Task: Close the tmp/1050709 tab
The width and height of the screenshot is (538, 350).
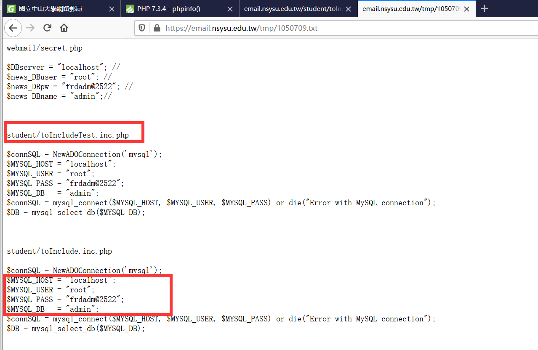Action: coord(466,9)
